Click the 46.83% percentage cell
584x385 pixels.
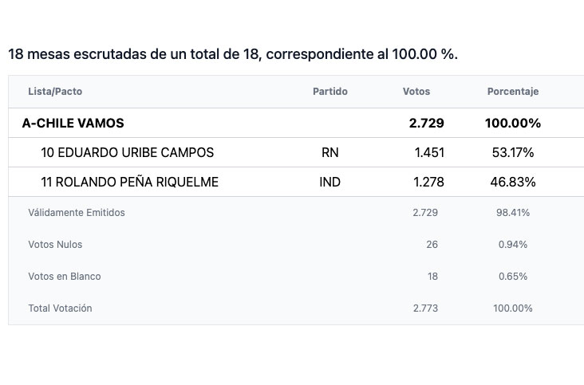(513, 182)
